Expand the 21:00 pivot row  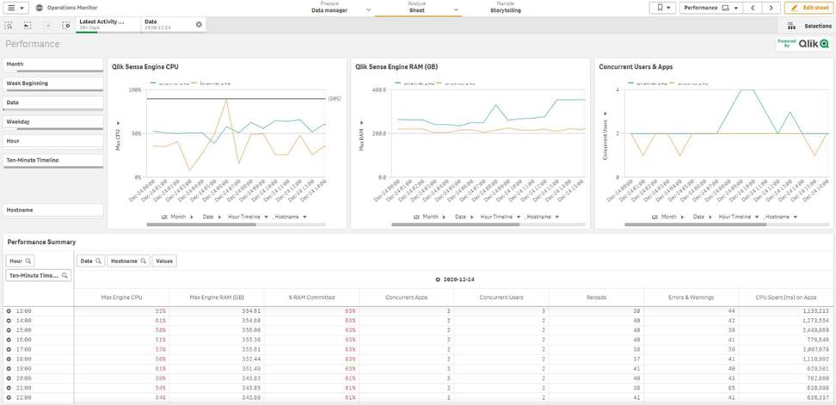pyautogui.click(x=9, y=388)
